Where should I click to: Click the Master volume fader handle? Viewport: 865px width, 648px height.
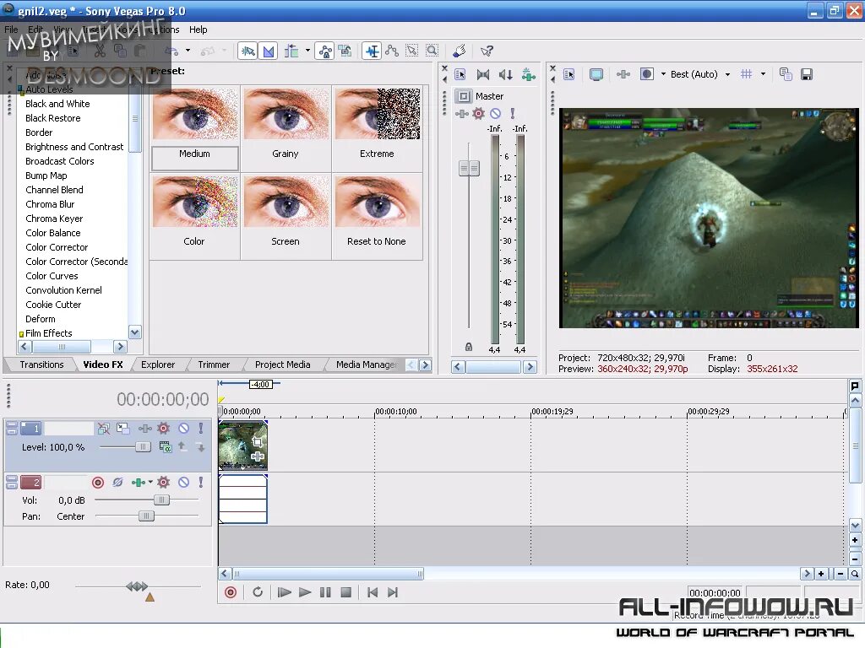coord(469,169)
